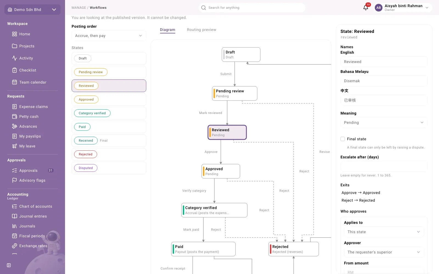The width and height of the screenshot is (439, 274).
Task: Open the Approver dropdown
Action: [384, 252]
